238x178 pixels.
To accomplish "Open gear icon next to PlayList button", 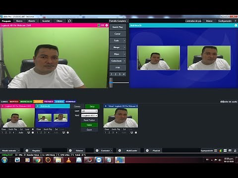I will pos(147,150).
